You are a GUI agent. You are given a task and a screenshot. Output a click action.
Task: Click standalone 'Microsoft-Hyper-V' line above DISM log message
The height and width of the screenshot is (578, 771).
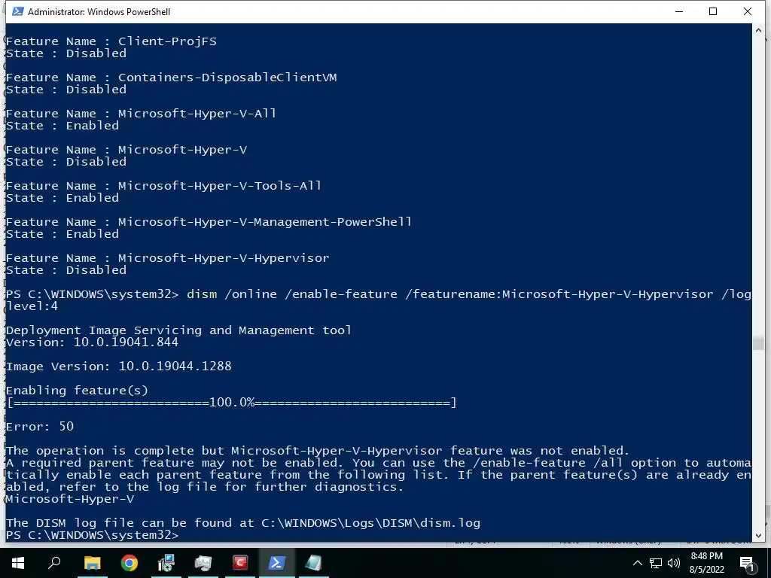pyautogui.click(x=70, y=499)
